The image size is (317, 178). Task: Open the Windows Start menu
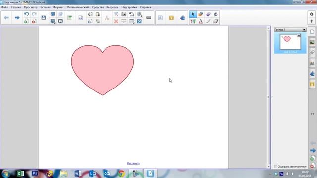tap(5, 174)
